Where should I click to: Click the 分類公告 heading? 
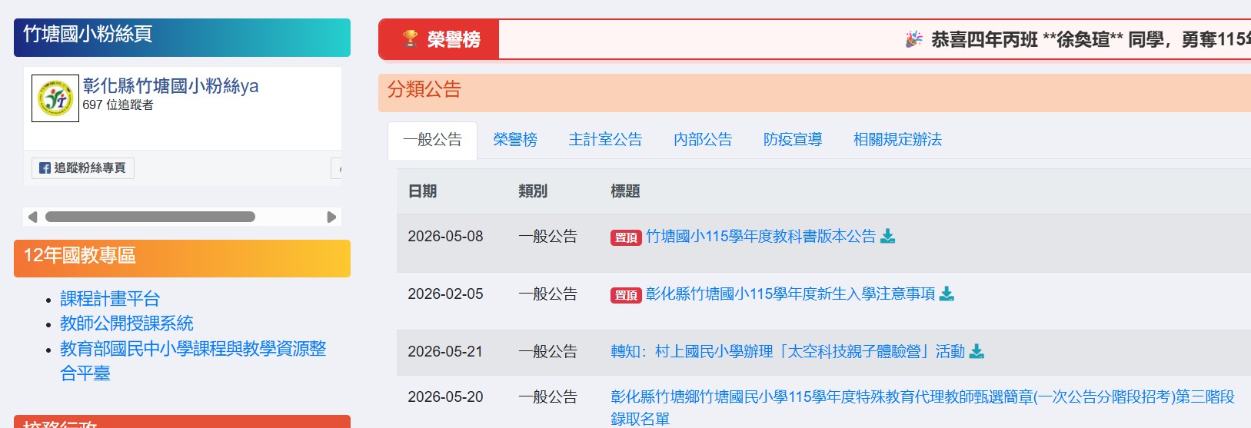pyautogui.click(x=424, y=89)
